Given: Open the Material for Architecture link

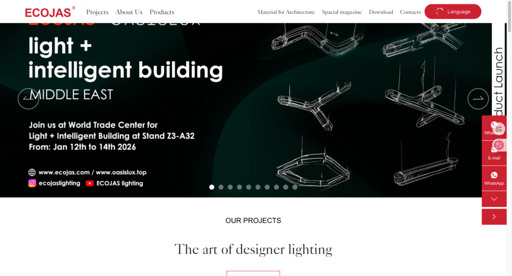Looking at the screenshot, I should pos(286,12).
